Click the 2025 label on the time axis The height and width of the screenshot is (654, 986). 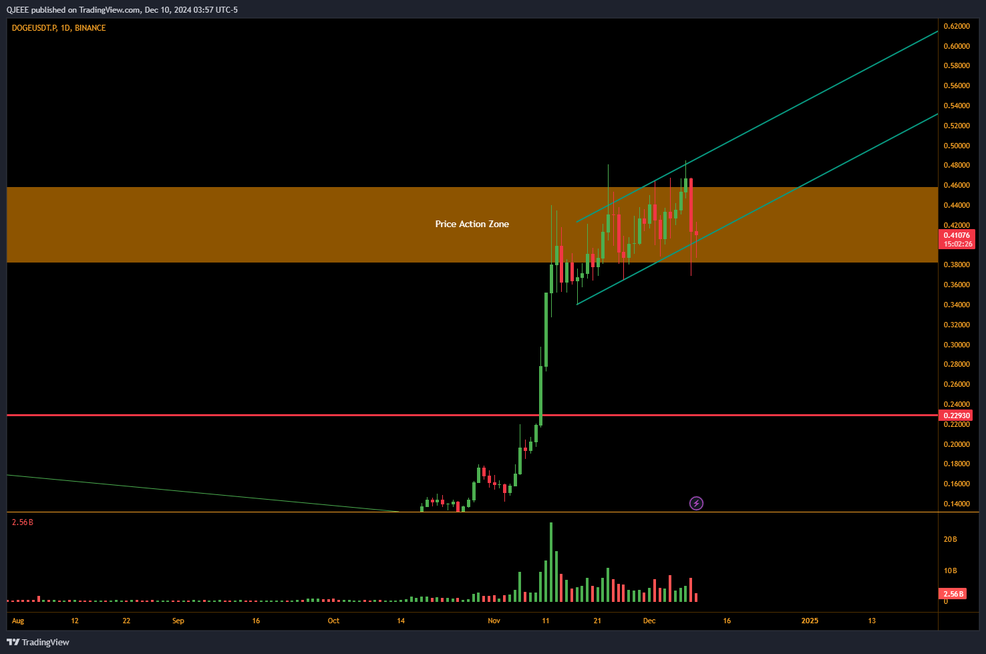pos(810,621)
